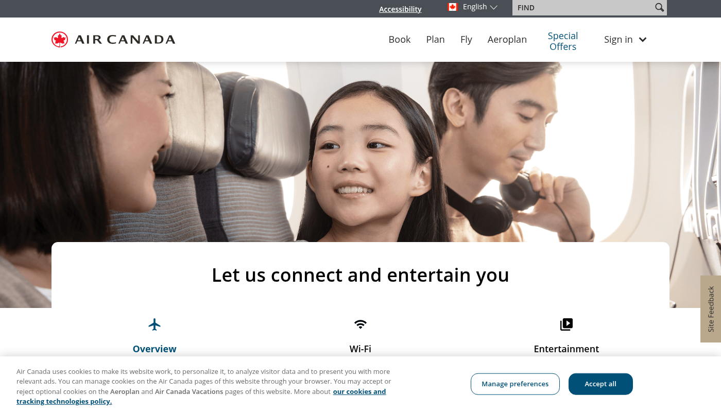This screenshot has width=721, height=412.
Task: Open the Accessibility link
Action: coord(400,9)
